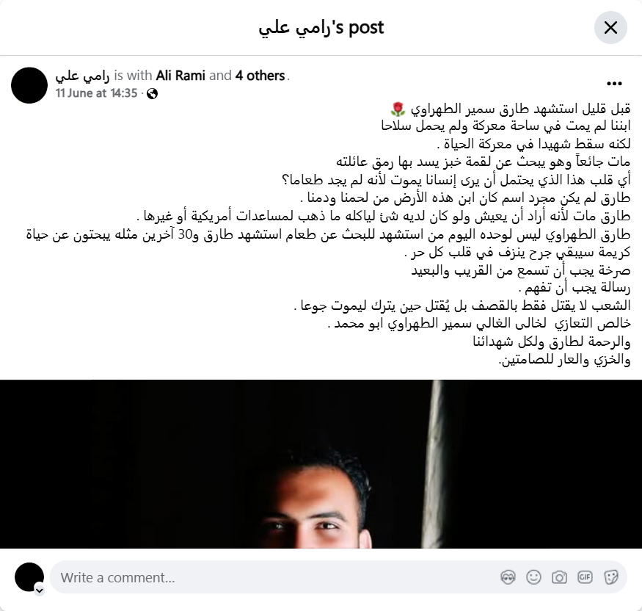This screenshot has width=642, height=611.
Task: Show the 4 others tagged
Action: (260, 76)
